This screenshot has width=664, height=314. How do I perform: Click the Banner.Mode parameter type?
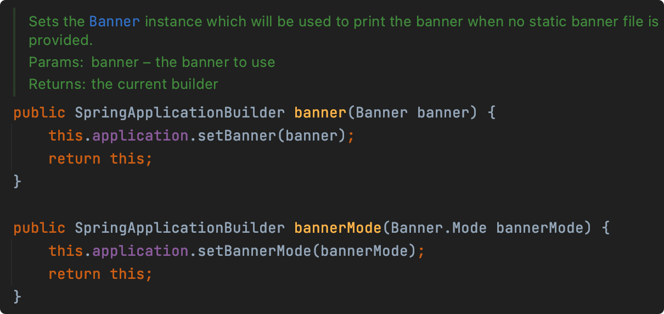(439, 227)
